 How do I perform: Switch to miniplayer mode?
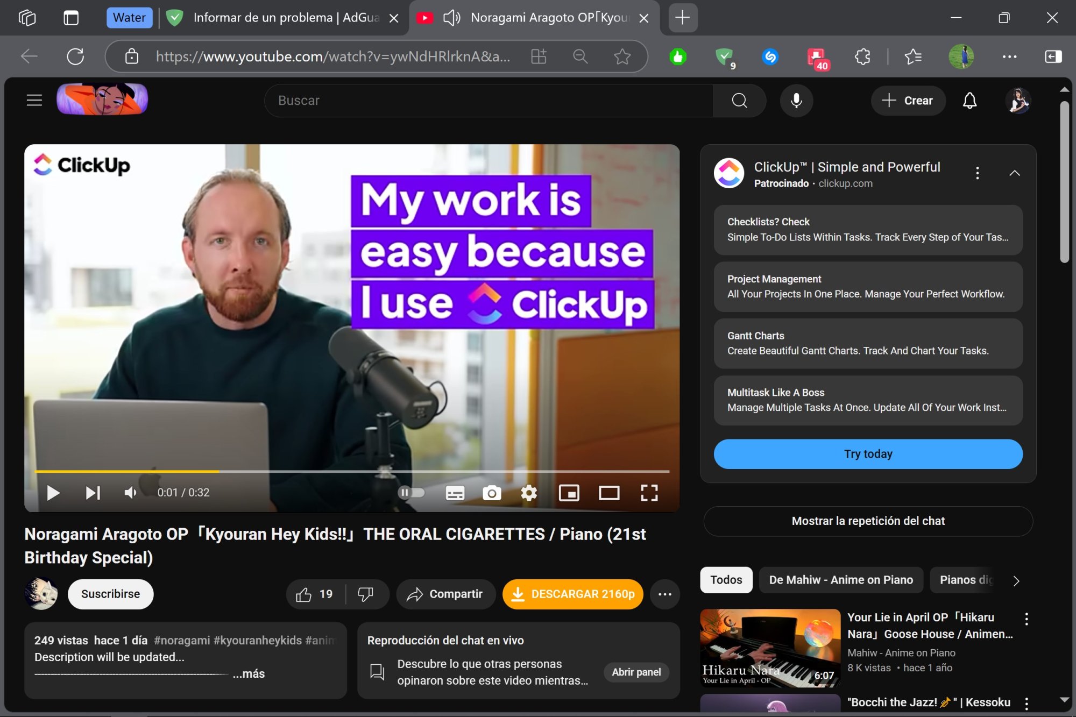click(x=569, y=493)
